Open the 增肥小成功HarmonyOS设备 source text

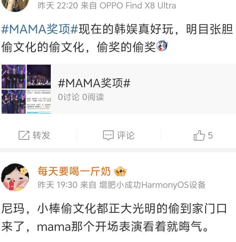[152, 185]
